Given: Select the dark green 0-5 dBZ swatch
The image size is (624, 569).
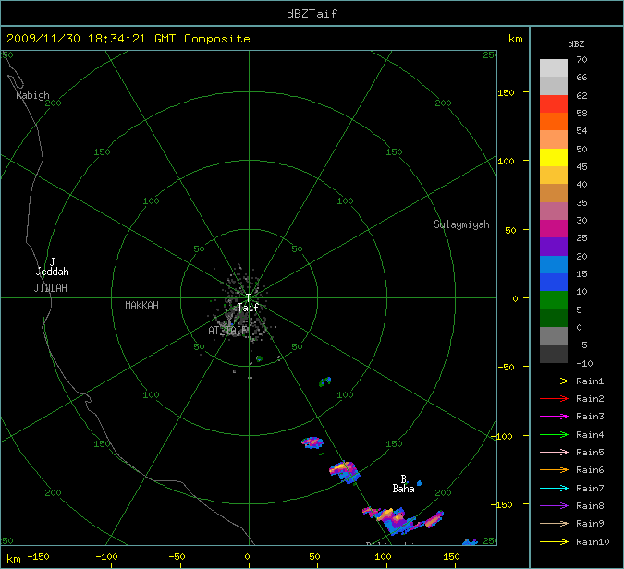Looking at the screenshot, I should coord(554,318).
